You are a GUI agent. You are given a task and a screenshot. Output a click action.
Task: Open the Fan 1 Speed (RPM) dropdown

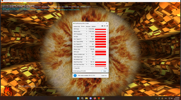[86, 42]
